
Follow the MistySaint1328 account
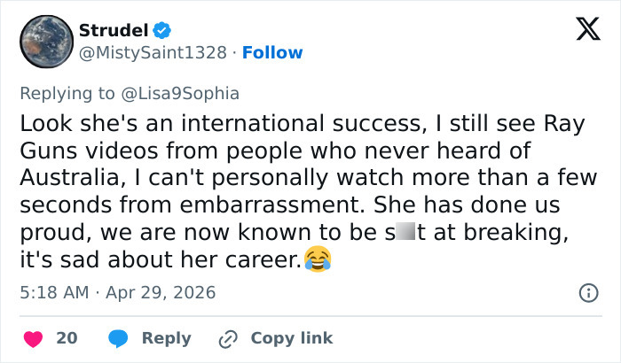pos(272,52)
